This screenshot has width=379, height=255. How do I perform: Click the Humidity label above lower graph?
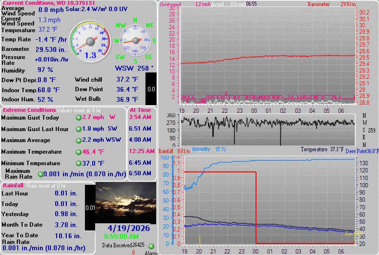pyautogui.click(x=201, y=149)
